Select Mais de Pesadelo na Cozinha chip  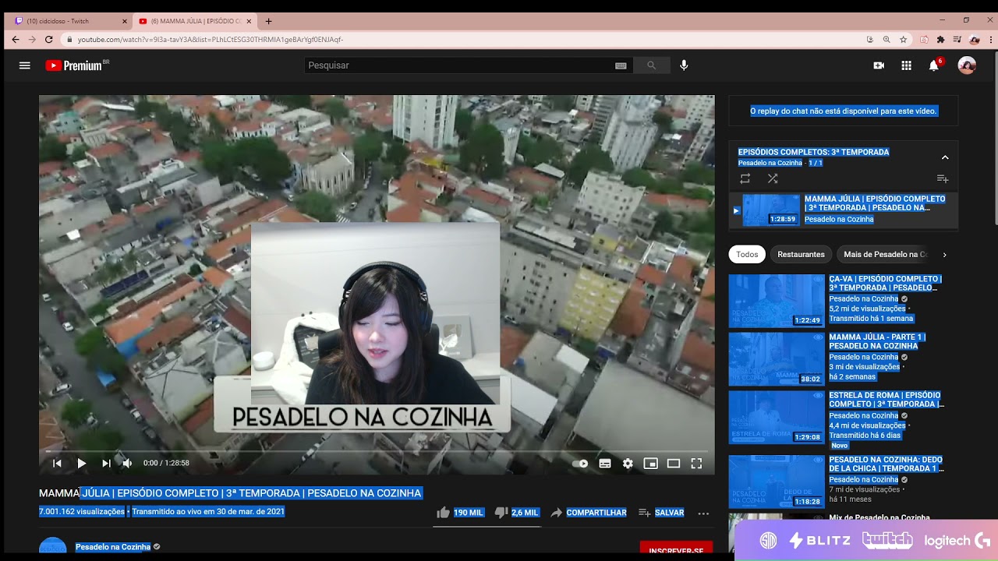pos(884,254)
